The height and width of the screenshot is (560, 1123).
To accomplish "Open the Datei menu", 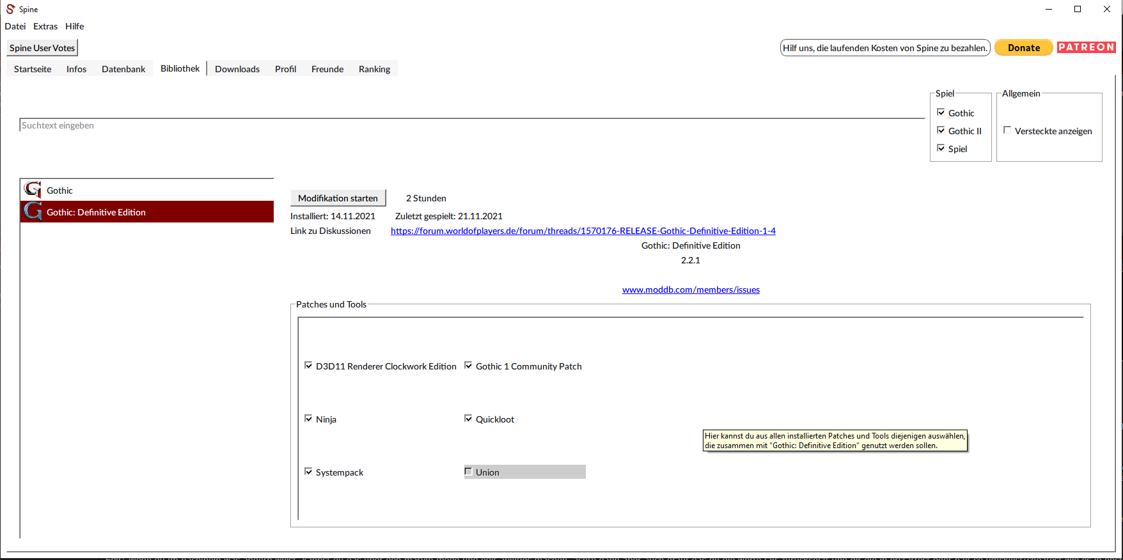I will click(x=15, y=26).
